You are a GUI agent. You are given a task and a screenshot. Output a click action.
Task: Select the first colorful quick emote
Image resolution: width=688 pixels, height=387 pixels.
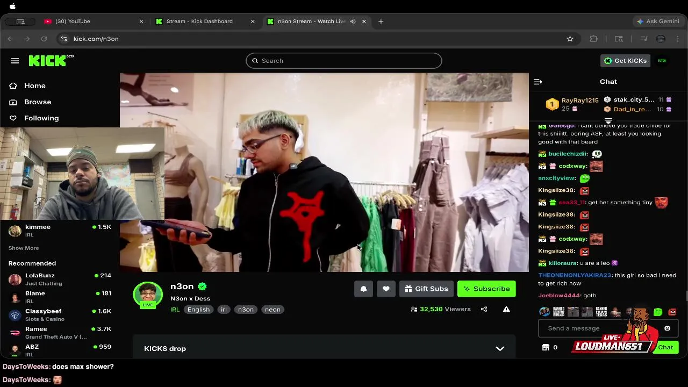pos(544,312)
